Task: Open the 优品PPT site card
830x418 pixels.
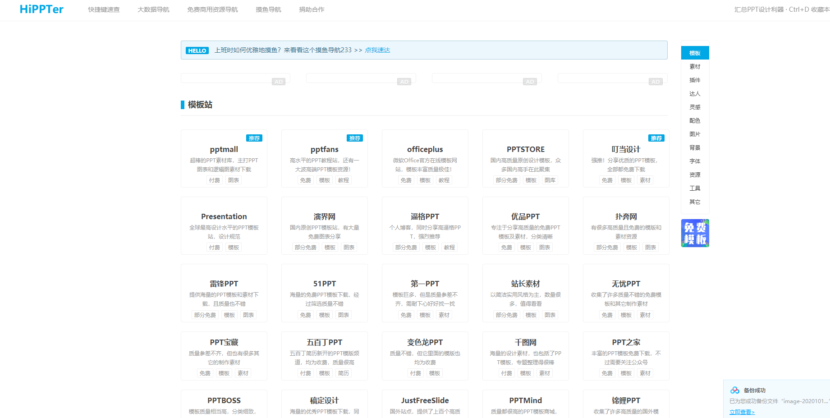Action: tap(526, 225)
